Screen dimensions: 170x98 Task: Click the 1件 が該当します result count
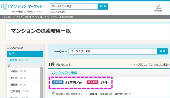[60, 65]
